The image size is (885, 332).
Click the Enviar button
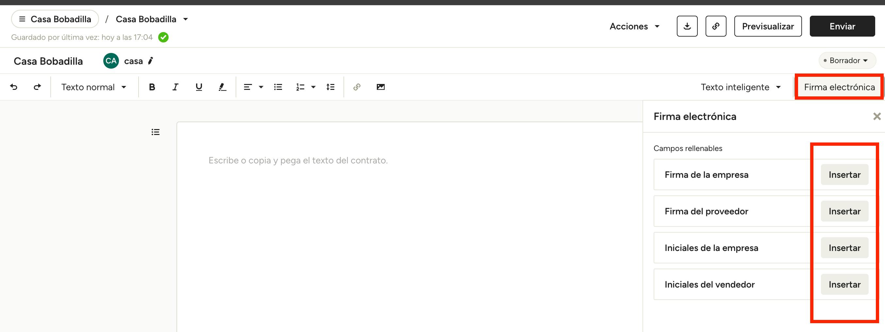[x=842, y=26]
